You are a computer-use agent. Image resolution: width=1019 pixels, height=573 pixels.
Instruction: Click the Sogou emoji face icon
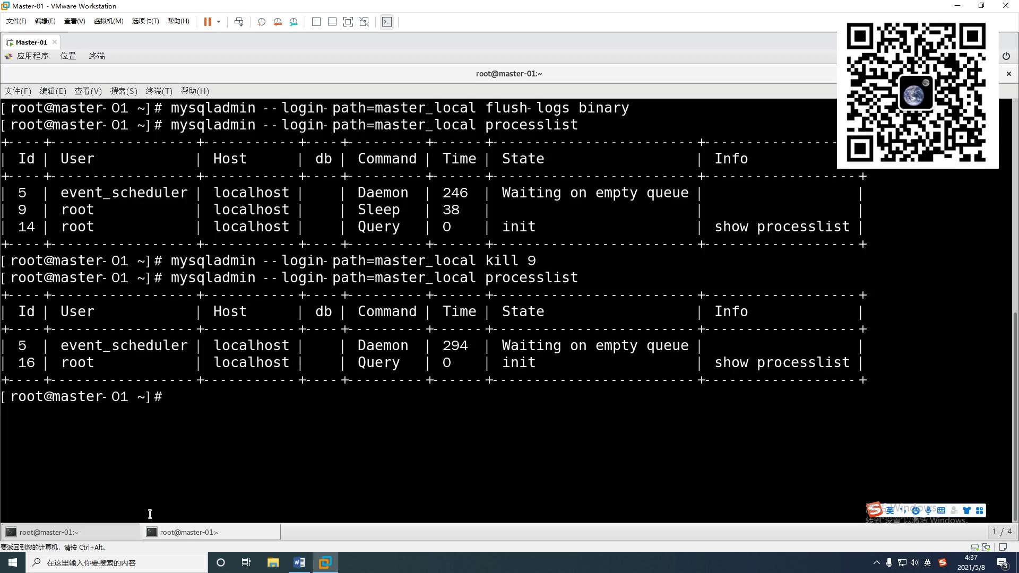pos(916,510)
